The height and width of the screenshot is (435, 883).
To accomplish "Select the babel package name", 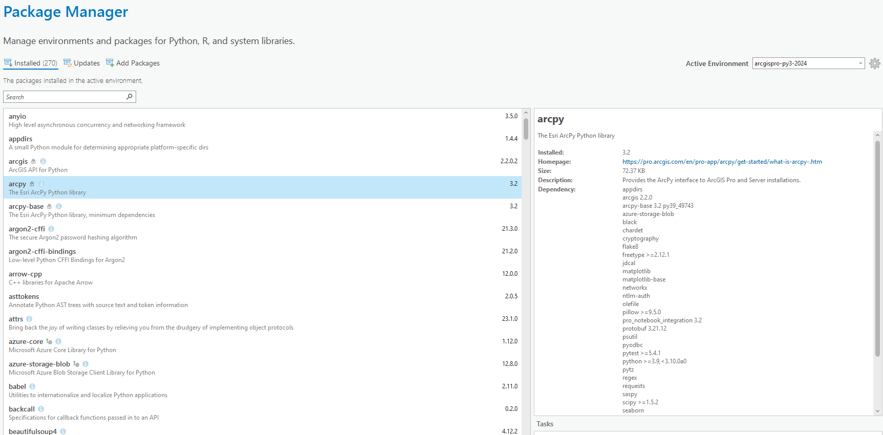I will pyautogui.click(x=17, y=386).
